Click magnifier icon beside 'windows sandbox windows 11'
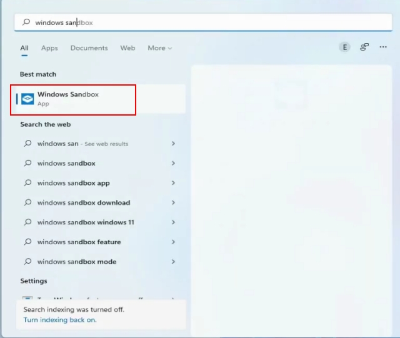The height and width of the screenshot is (338, 400). (x=27, y=222)
